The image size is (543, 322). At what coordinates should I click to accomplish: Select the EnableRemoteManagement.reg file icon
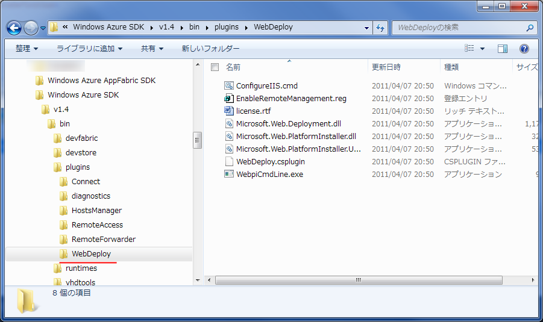point(229,98)
